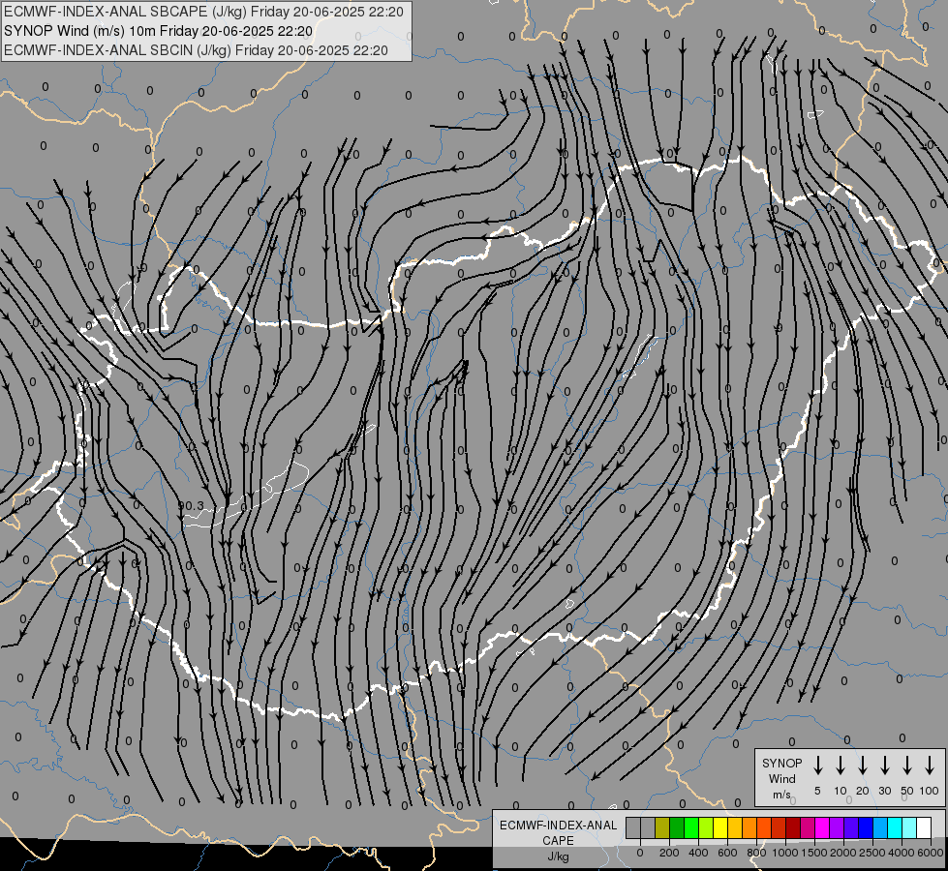Choose the pink swatch left of the 1500 tick

[x=808, y=827]
